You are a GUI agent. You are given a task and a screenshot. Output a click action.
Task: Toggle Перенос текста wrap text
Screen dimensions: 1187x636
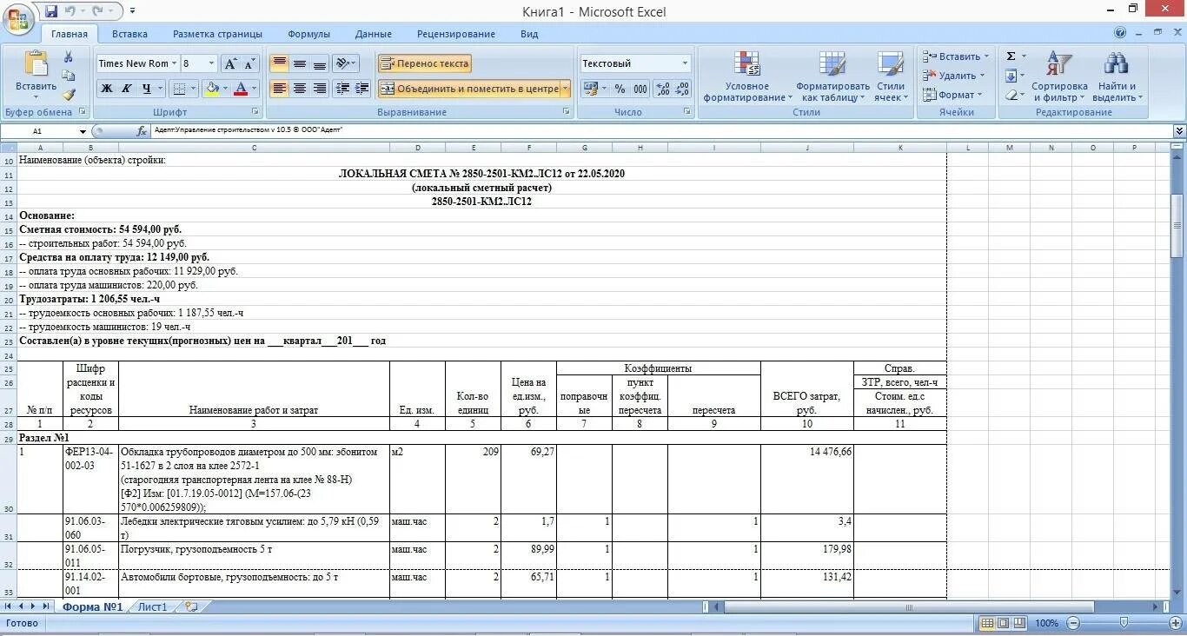[424, 63]
